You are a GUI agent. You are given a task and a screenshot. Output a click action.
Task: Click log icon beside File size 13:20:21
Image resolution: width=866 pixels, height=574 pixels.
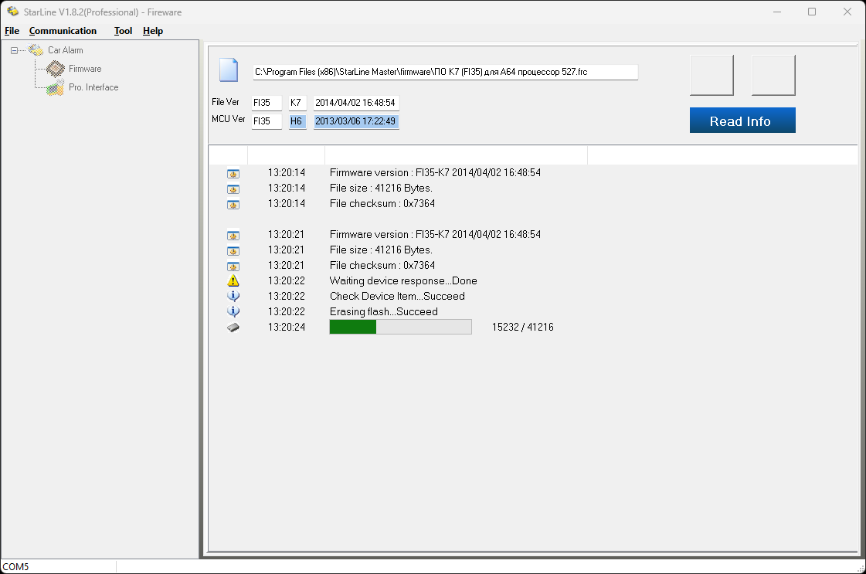click(233, 251)
